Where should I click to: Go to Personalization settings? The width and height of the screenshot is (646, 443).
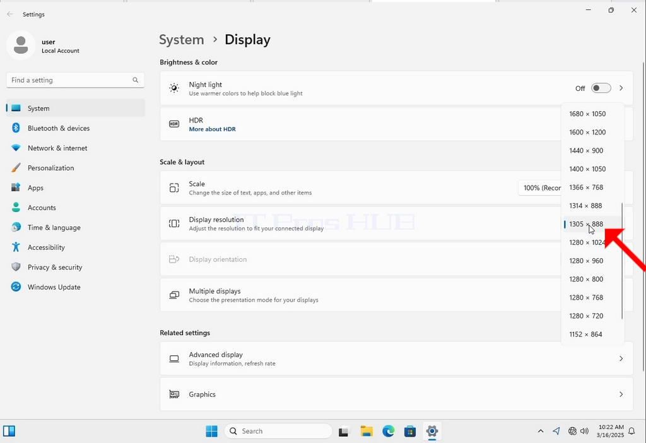[x=76, y=168]
